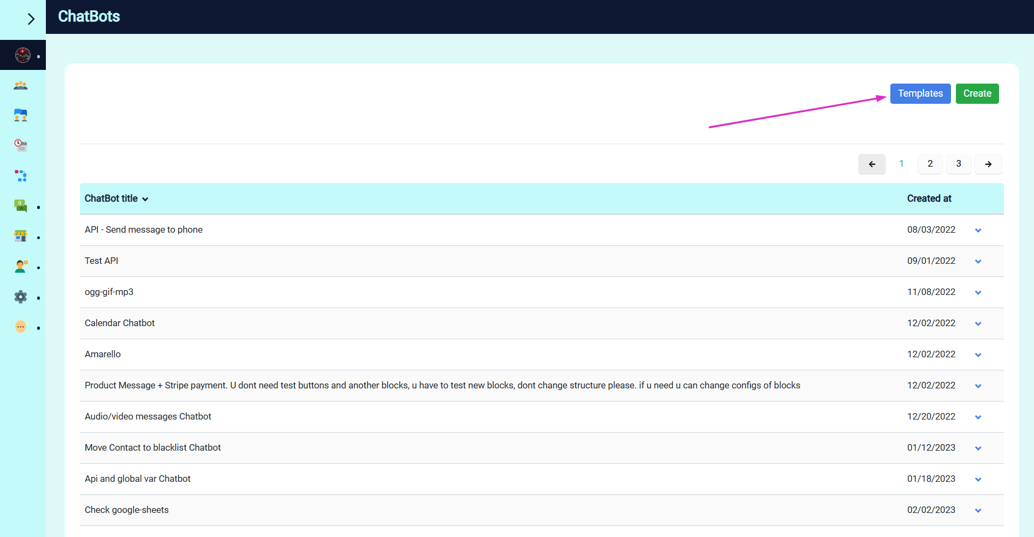
Task: Open the profile avatar in sidebar
Action: pos(22,55)
